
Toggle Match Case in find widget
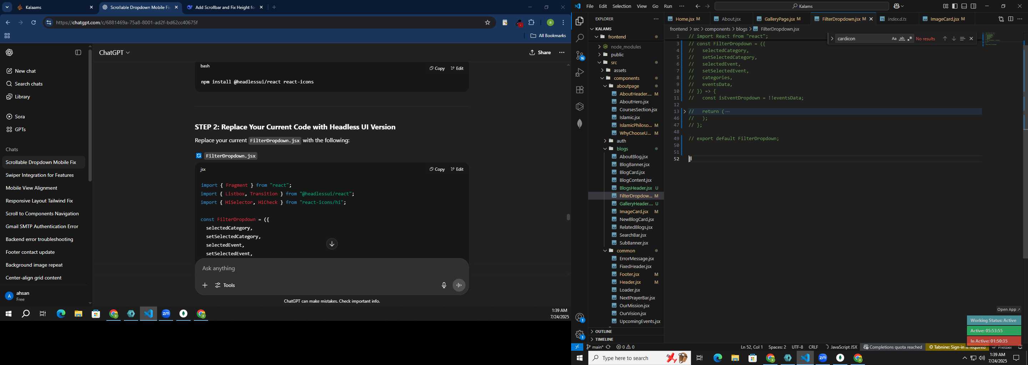(x=893, y=38)
